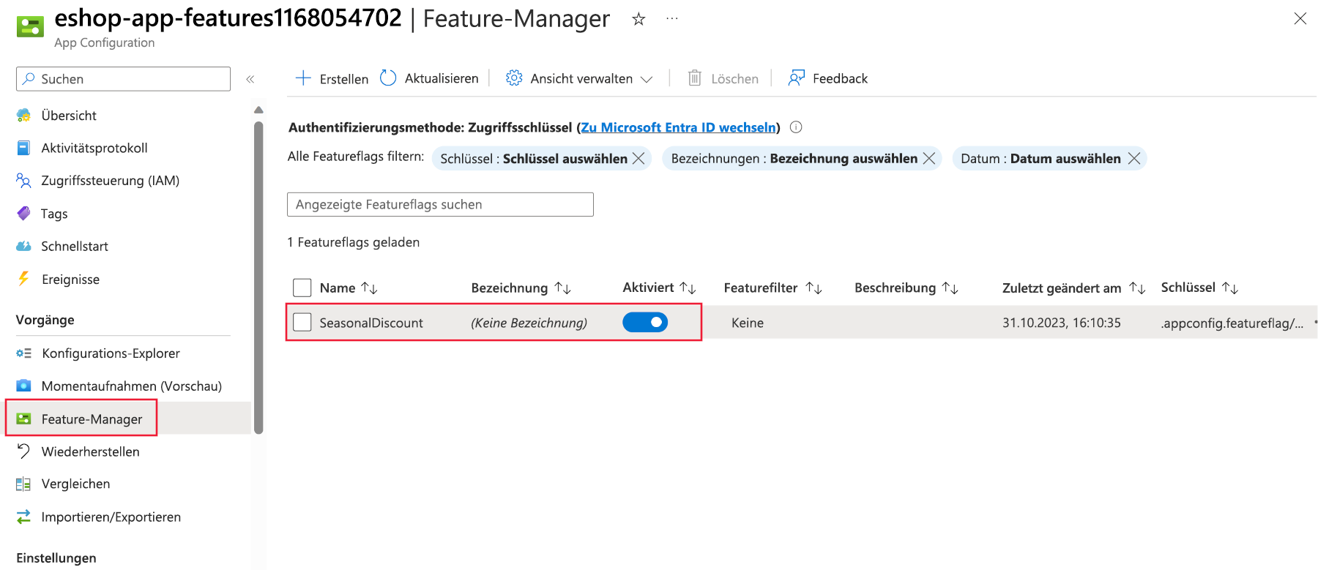
Task: Click the 31.10.2023, 16:10:35 date cell
Action: coord(1061,323)
